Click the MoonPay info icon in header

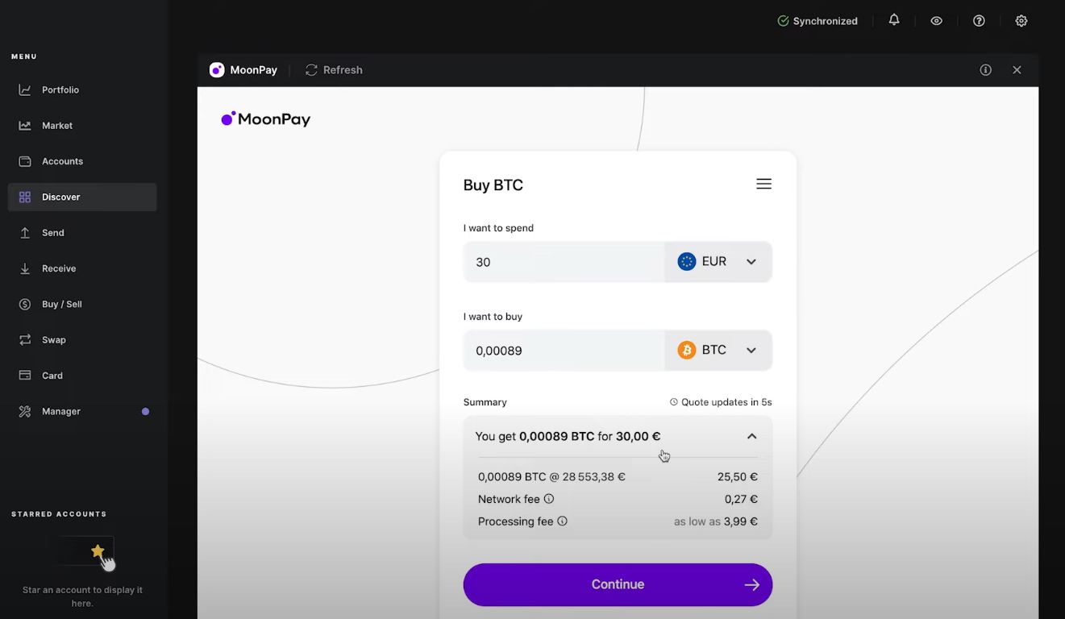pyautogui.click(x=985, y=70)
